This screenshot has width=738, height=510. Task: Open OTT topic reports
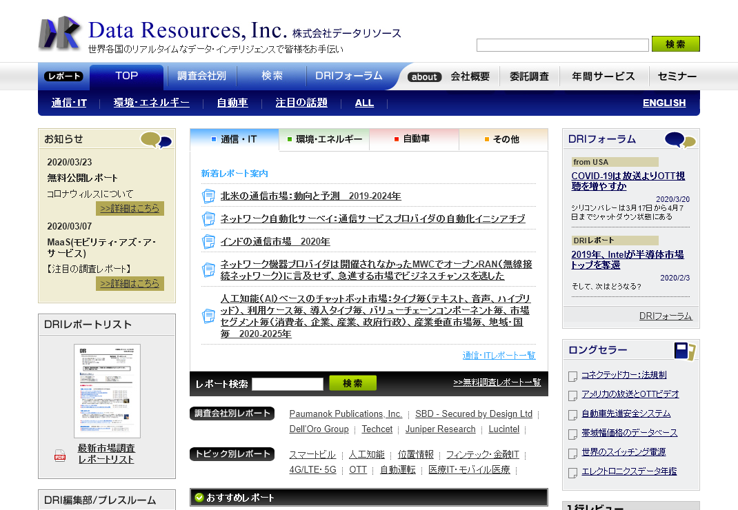pyautogui.click(x=358, y=469)
